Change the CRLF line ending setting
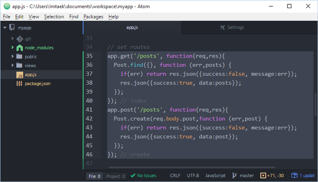 [175, 176]
